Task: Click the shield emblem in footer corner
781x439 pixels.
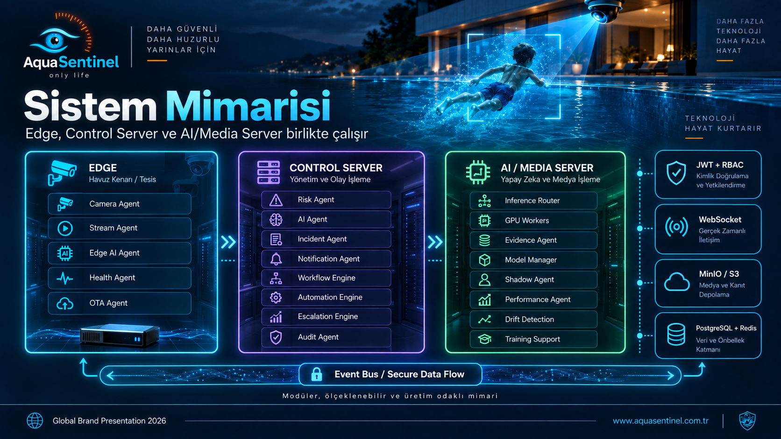Action: 747,421
